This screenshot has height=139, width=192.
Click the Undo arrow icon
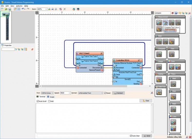click(x=23, y=9)
